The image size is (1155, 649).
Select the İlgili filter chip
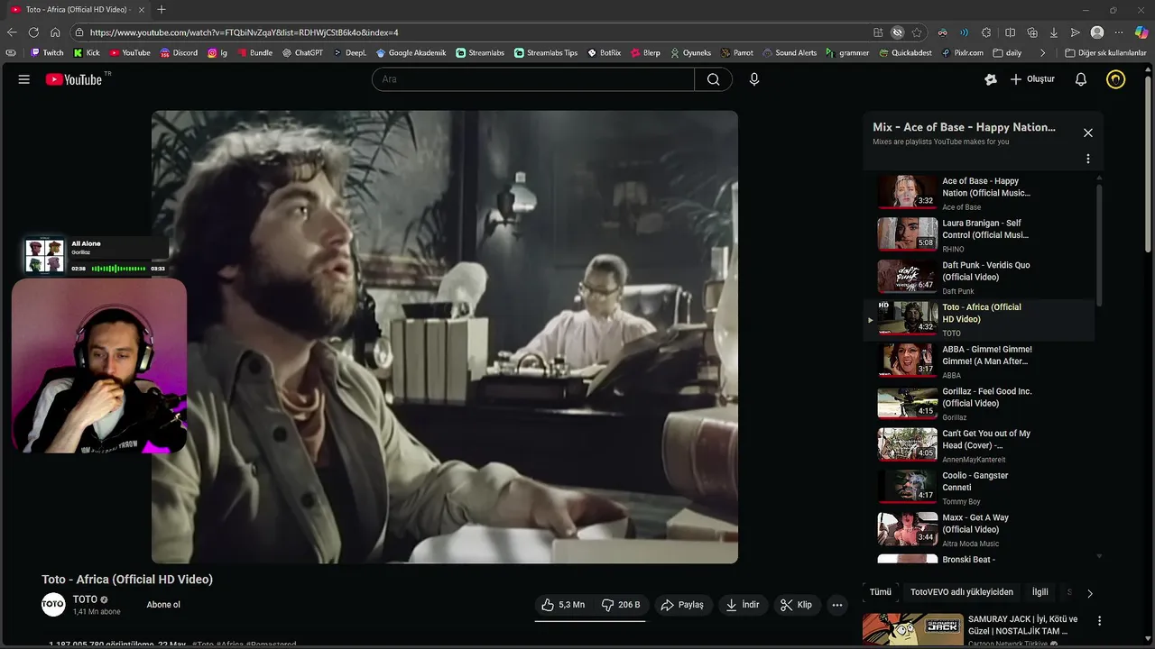point(1040,592)
